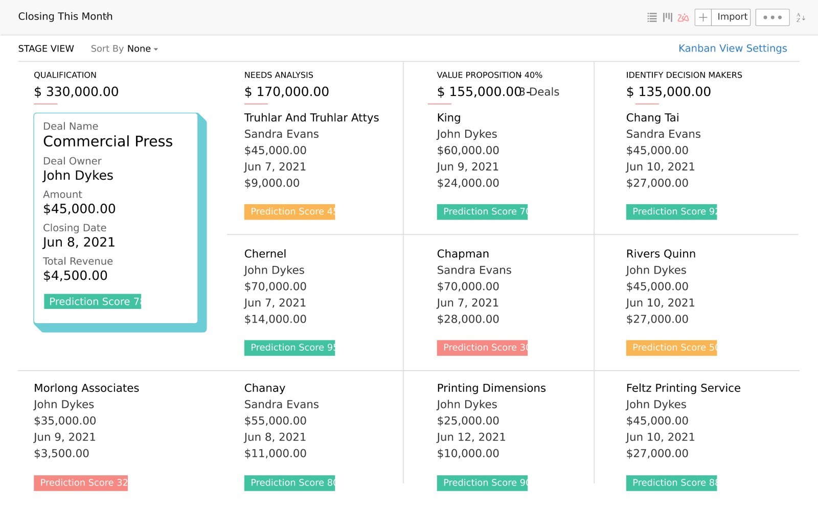Click the $ 330,000.00 Qualification total
This screenshot has height=509, width=818.
(x=76, y=92)
